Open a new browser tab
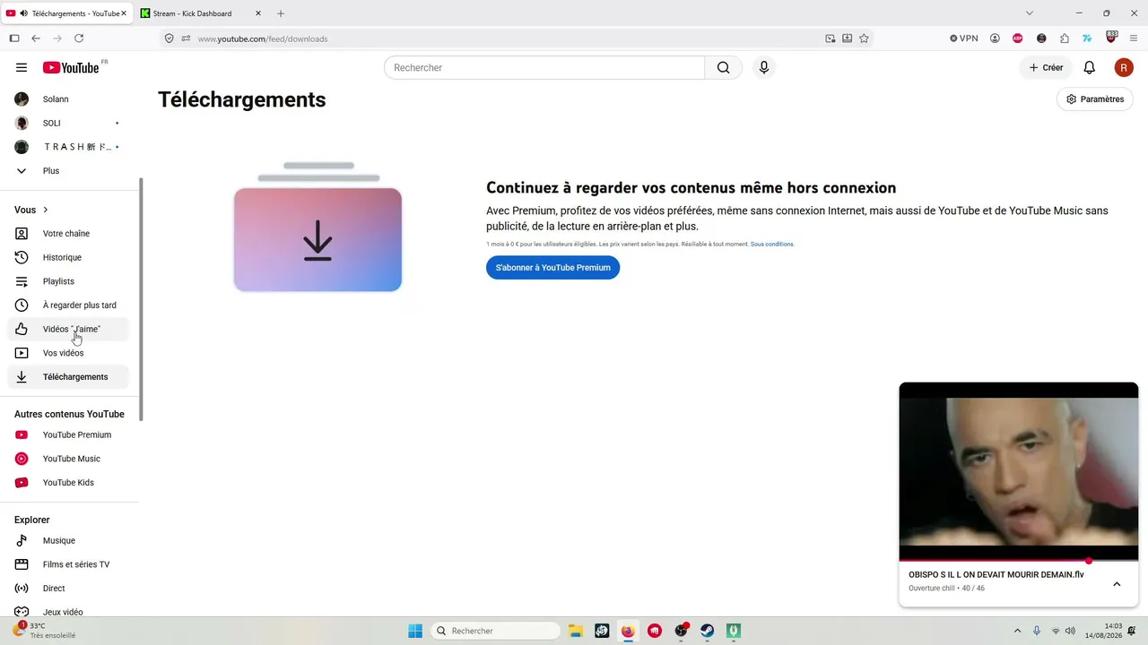The image size is (1148, 645). click(281, 13)
